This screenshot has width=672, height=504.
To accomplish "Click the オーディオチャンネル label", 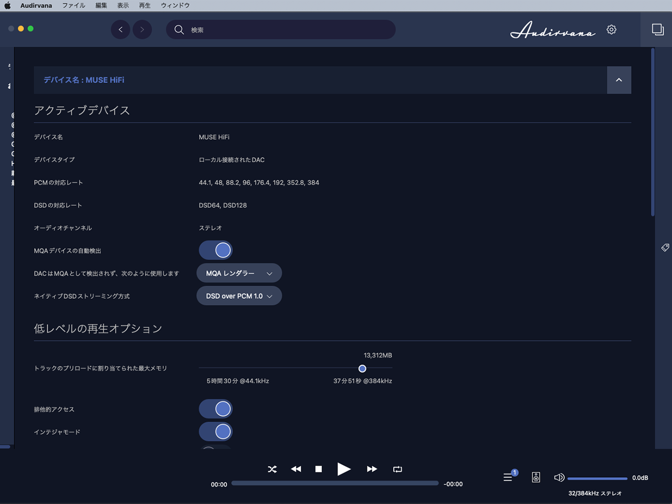I will (x=63, y=228).
